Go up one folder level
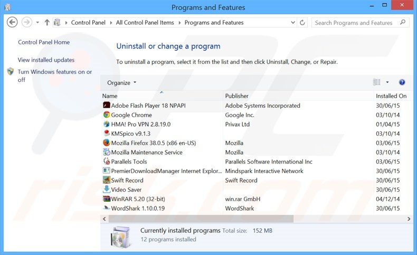Viewport: 417px width, 255px height. (47, 23)
